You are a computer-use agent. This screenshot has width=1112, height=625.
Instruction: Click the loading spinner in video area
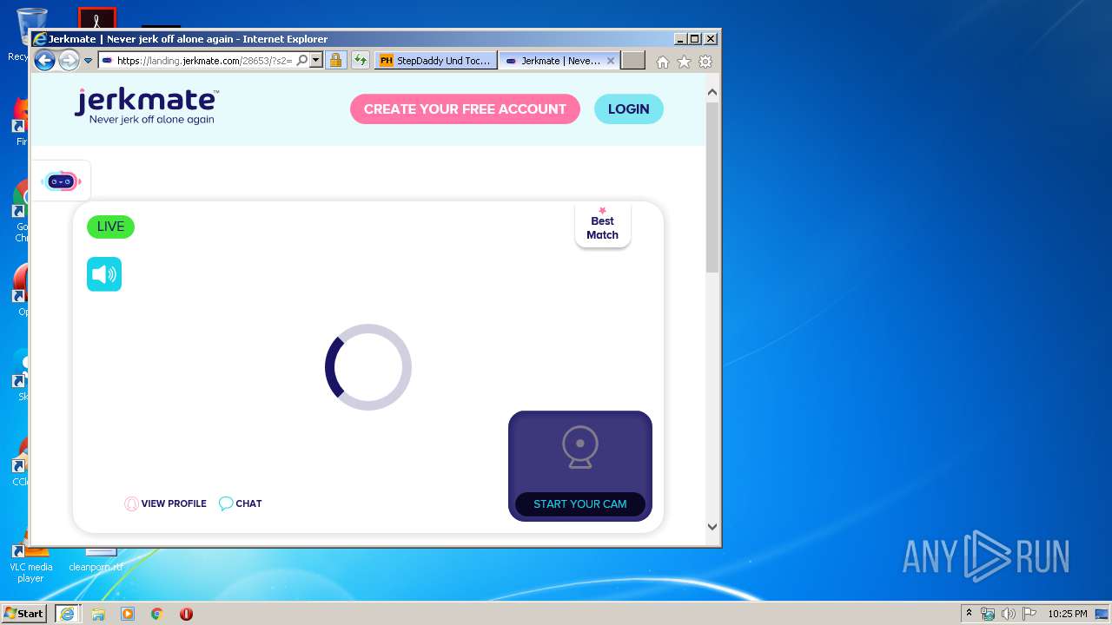click(368, 367)
